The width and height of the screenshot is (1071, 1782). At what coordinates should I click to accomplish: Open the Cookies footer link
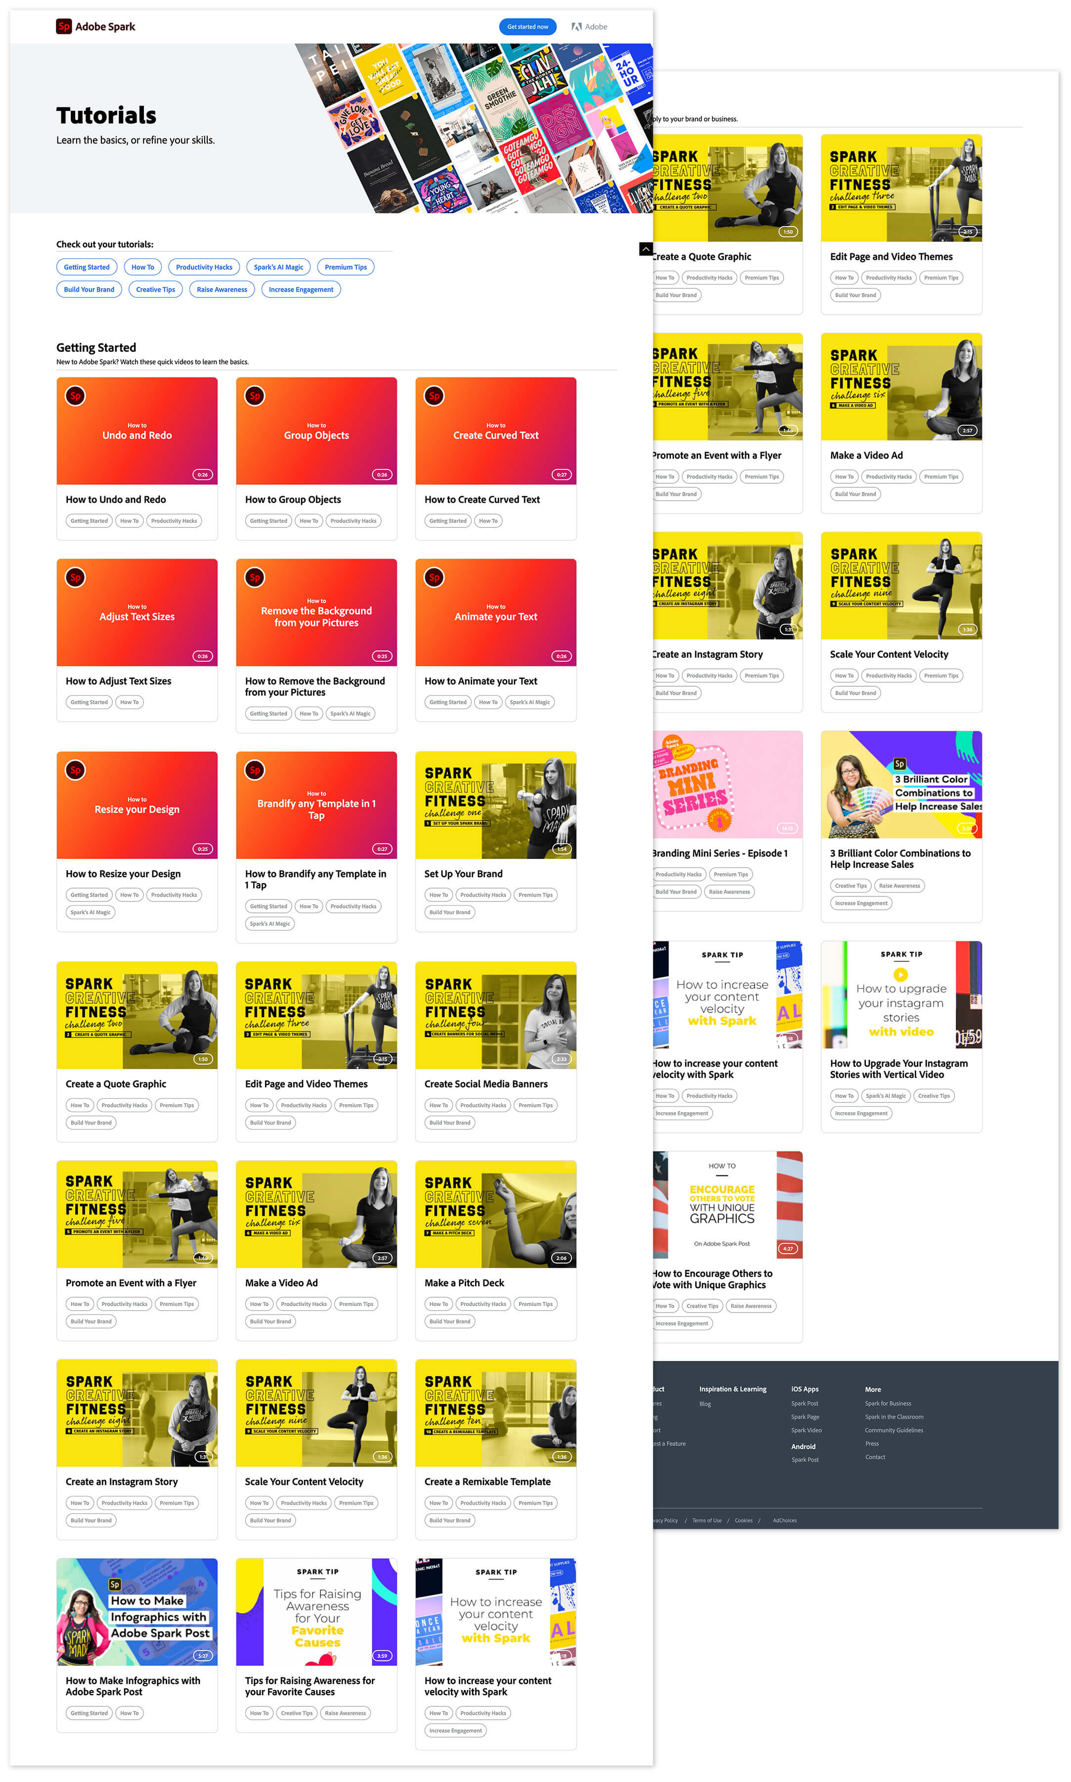(x=743, y=1521)
